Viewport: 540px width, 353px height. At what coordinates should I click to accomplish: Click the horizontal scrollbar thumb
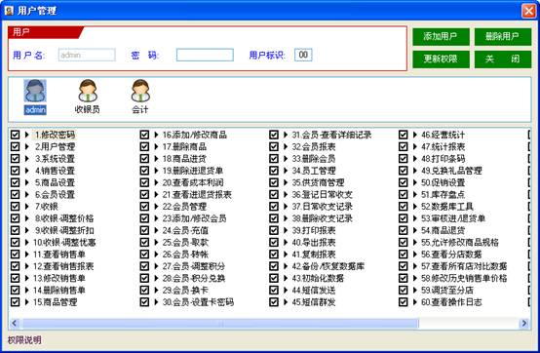click(x=219, y=323)
